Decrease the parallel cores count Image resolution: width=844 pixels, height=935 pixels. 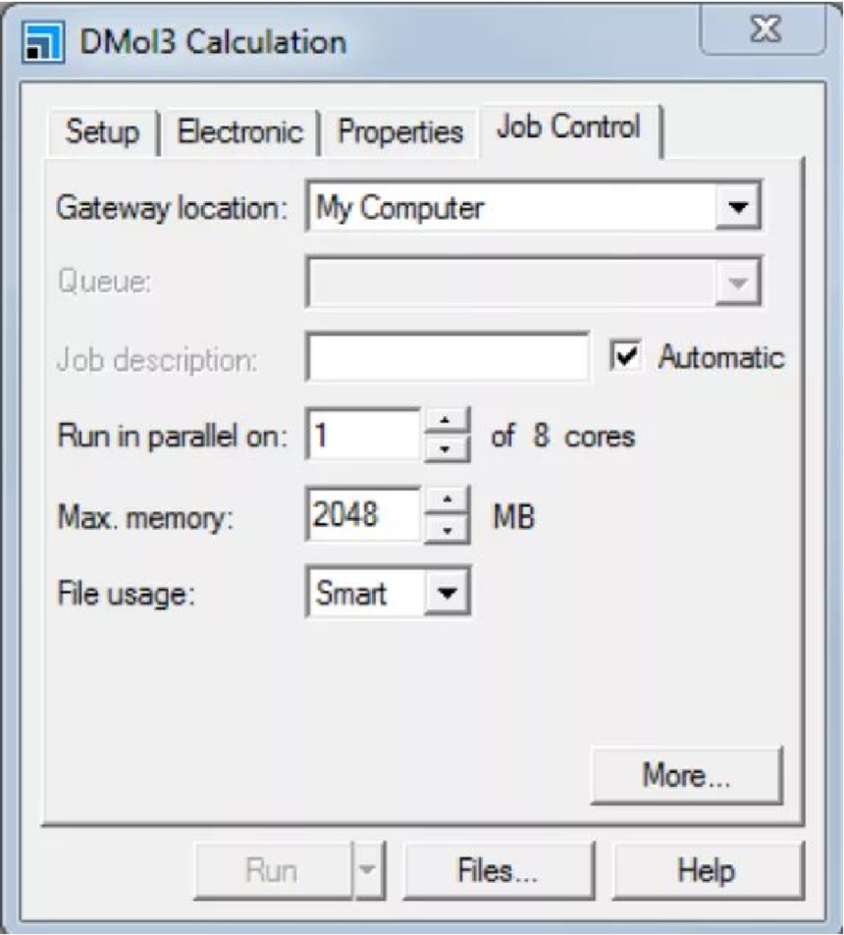point(447,446)
